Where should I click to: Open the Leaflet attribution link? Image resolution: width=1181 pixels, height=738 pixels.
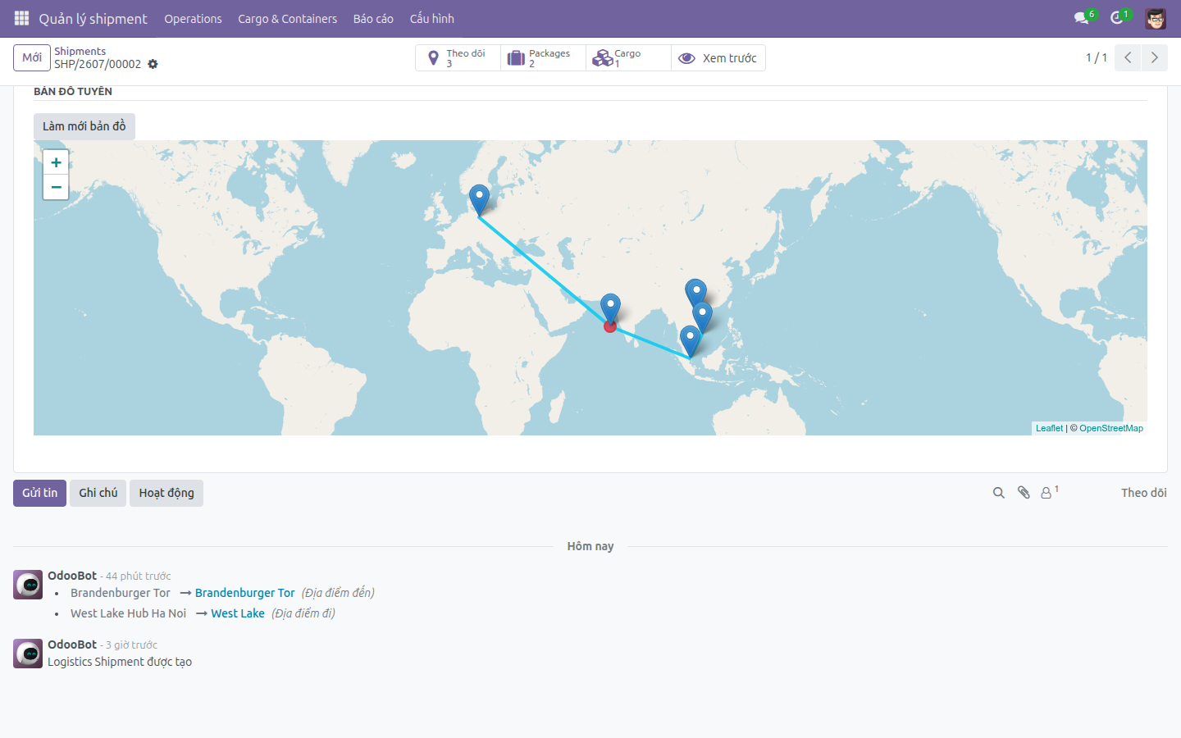coord(1049,428)
